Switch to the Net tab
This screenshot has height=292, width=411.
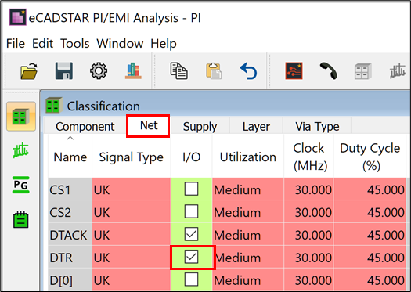click(149, 125)
